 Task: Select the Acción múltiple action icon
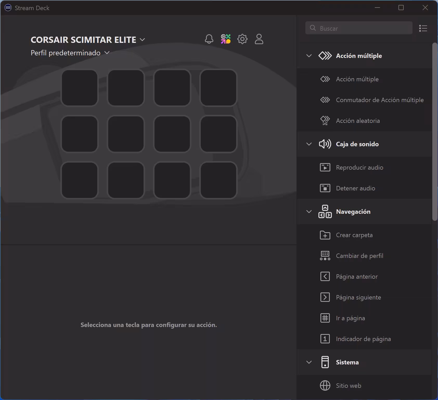coord(325,79)
